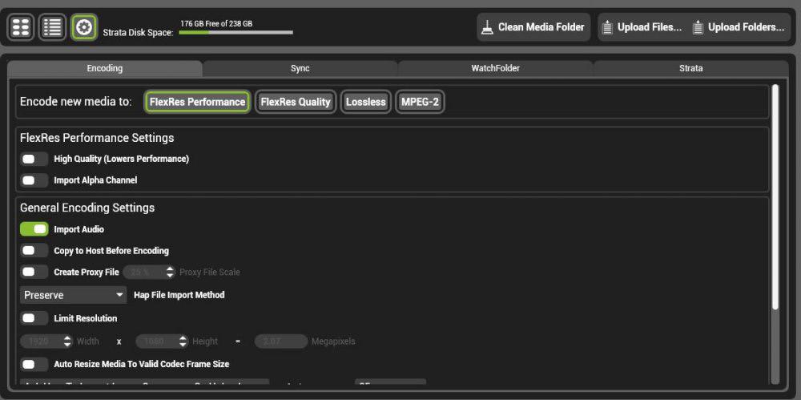The image size is (801, 400).
Task: Click the 'Encode new media to:' label
Action: click(x=76, y=102)
